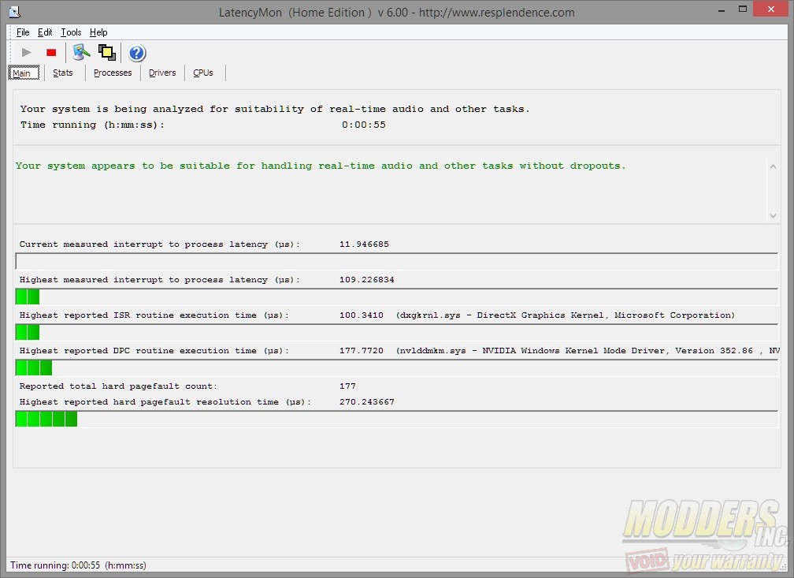Open the File menu
The image size is (794, 578).
point(23,32)
